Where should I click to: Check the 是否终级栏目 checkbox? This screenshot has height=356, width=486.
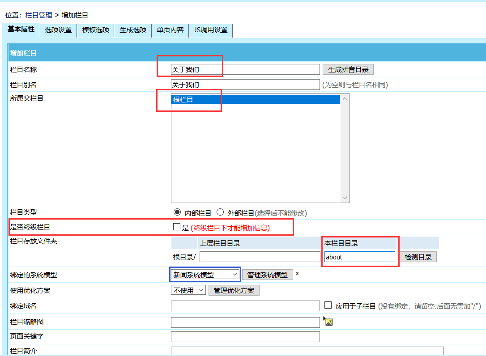point(177,227)
